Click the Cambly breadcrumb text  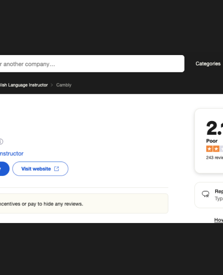tap(64, 85)
